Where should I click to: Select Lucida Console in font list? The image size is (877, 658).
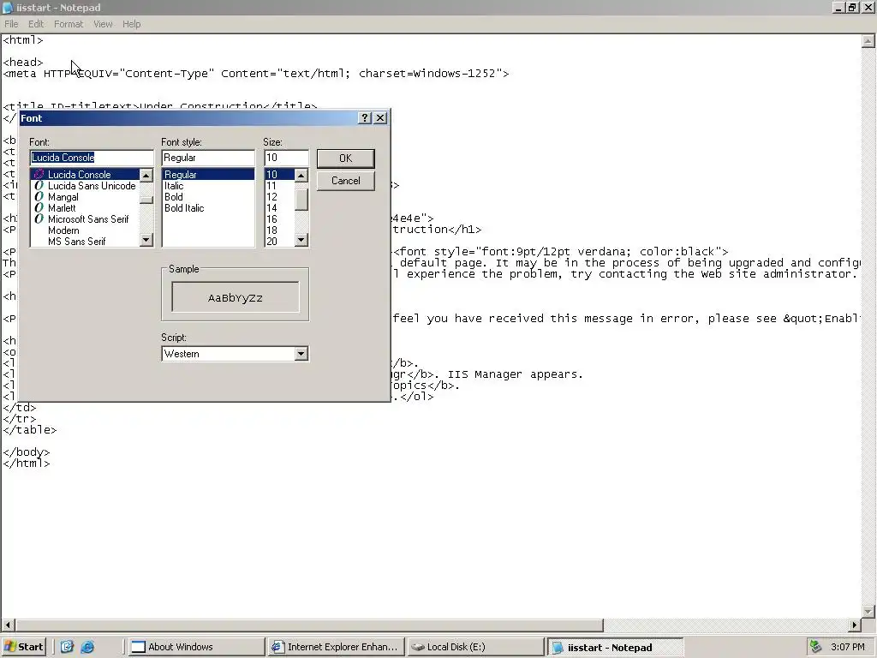coord(85,175)
